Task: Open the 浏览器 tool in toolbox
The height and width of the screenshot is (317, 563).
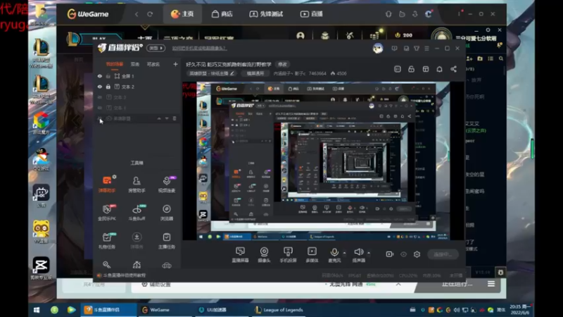Action: click(x=167, y=212)
